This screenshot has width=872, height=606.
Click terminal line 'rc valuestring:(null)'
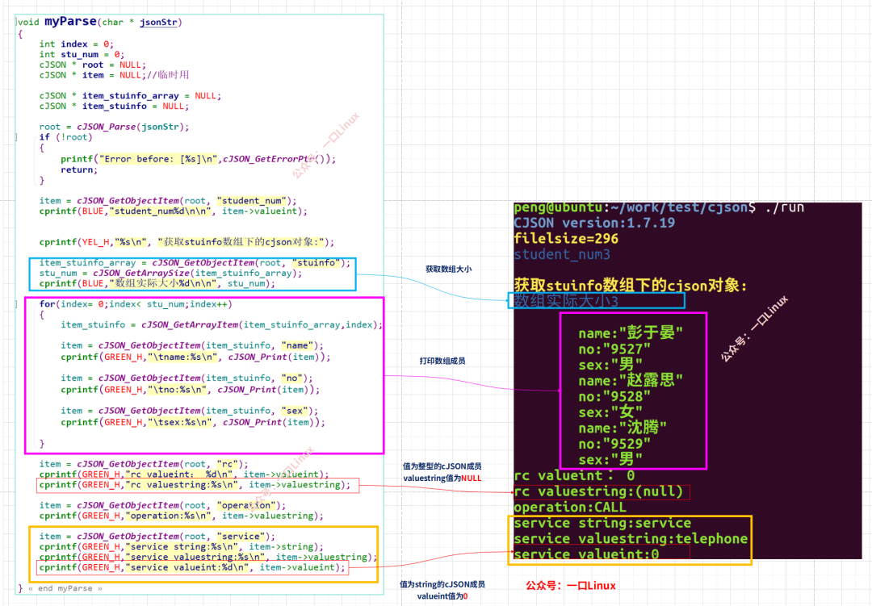point(598,491)
